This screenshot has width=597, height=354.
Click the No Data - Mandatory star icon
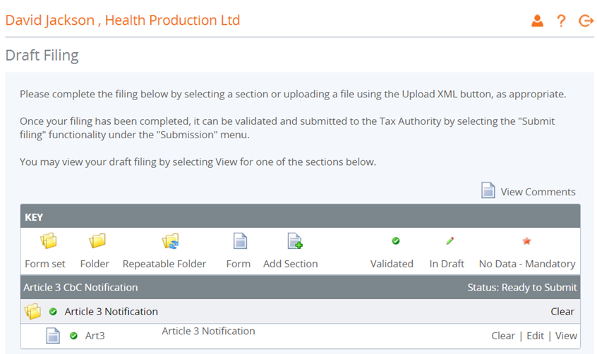pos(526,241)
